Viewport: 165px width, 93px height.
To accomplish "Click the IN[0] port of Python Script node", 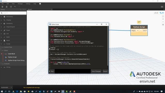I will [x=133, y=30].
